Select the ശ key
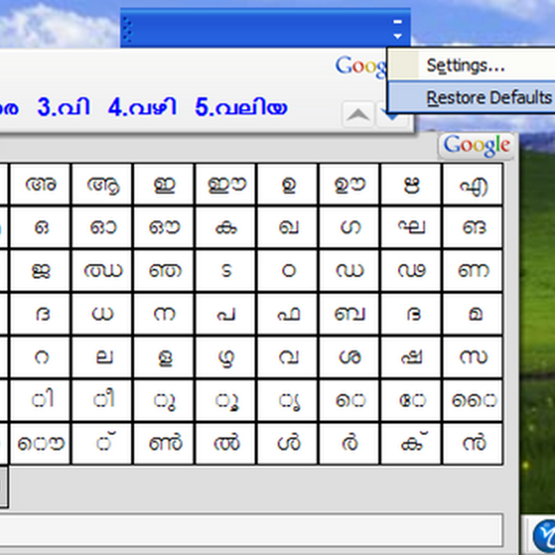Viewport: 555px width, 555px height. 349,357
